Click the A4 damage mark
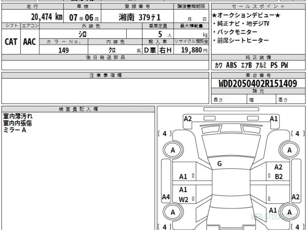This screenshot has width=307, height=230. click(166, 197)
